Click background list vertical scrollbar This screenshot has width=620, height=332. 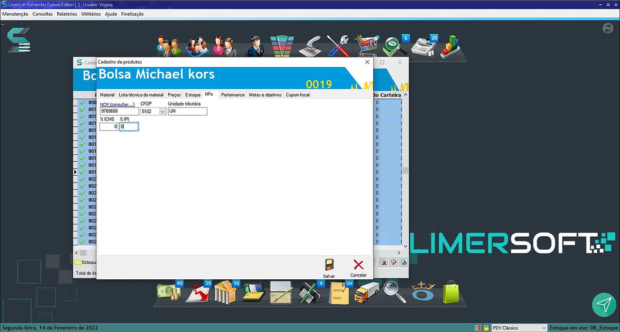(x=405, y=171)
